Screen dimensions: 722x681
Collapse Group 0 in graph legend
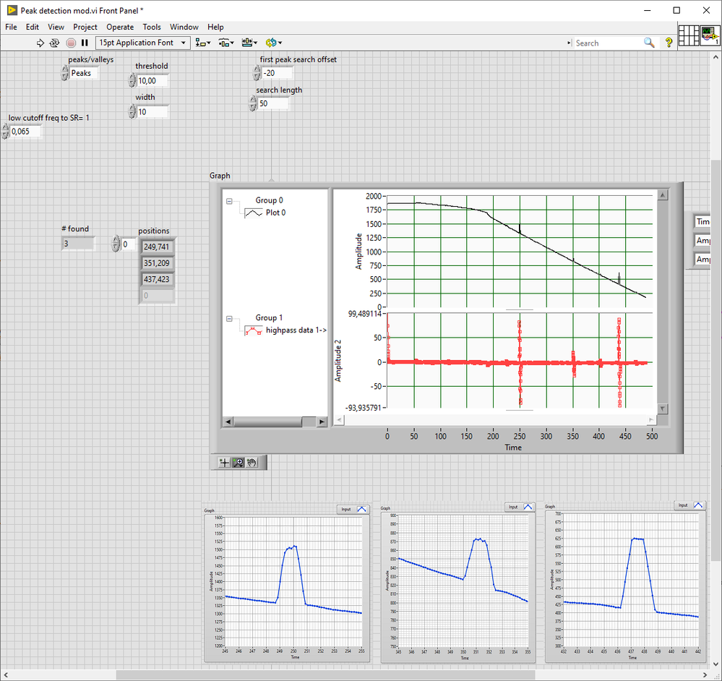pyautogui.click(x=229, y=201)
